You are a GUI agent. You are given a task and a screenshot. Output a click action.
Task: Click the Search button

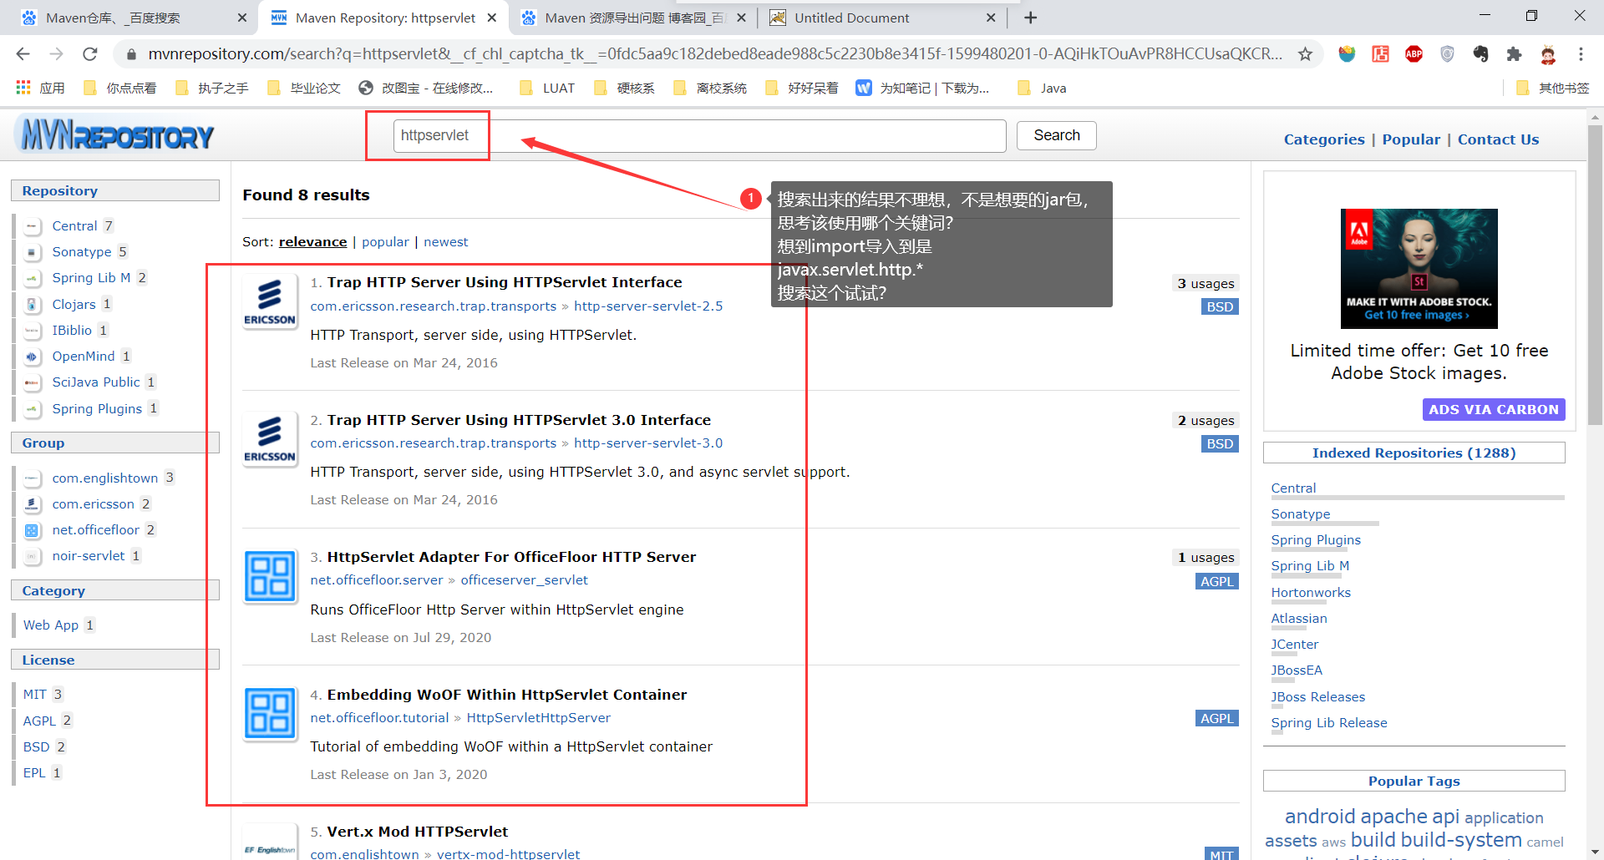(x=1056, y=135)
